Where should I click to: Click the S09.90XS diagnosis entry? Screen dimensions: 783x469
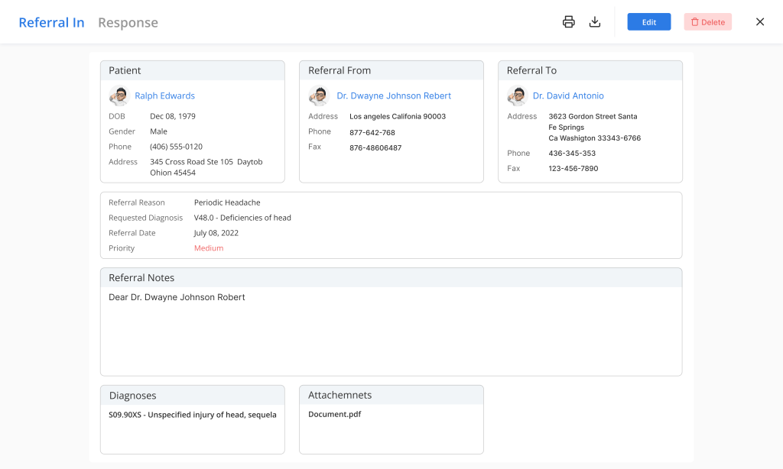click(193, 416)
